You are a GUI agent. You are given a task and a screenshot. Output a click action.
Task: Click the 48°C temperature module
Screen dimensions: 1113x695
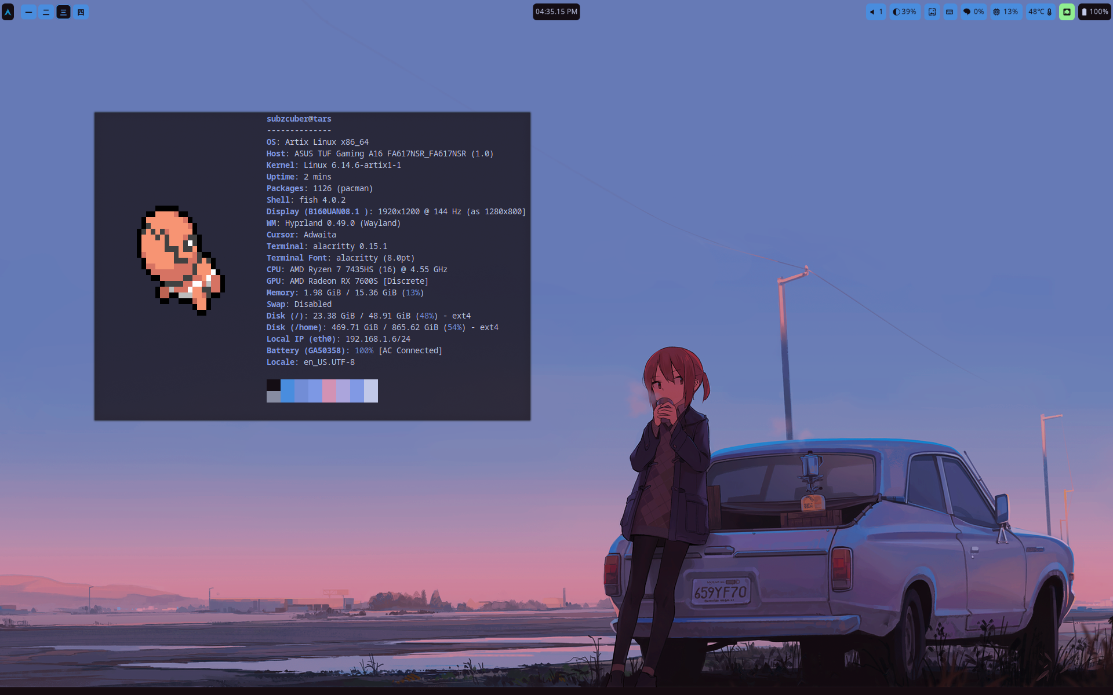[x=1040, y=12]
